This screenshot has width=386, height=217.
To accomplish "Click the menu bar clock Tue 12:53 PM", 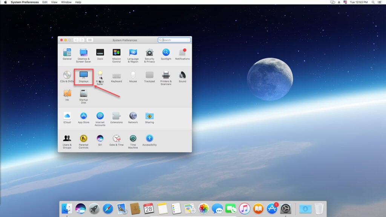I will click(359, 2).
